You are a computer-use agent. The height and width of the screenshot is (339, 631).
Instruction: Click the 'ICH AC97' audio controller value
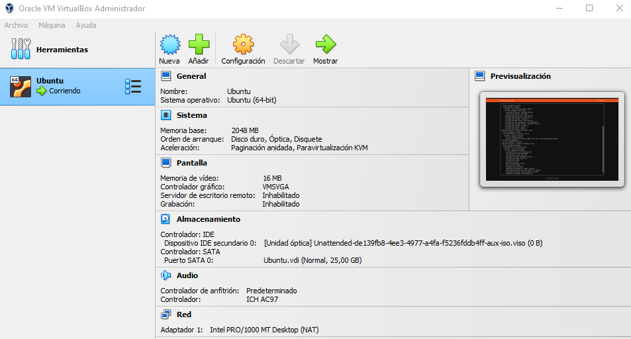pyautogui.click(x=262, y=299)
